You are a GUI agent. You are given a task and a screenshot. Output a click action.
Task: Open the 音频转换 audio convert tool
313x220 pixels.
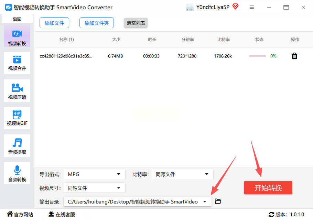click(17, 173)
